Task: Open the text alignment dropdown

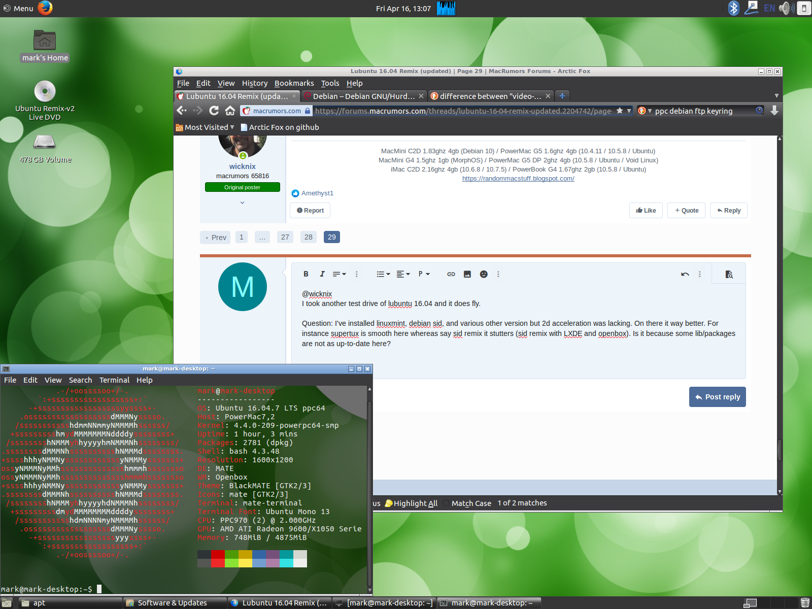Action: (403, 274)
